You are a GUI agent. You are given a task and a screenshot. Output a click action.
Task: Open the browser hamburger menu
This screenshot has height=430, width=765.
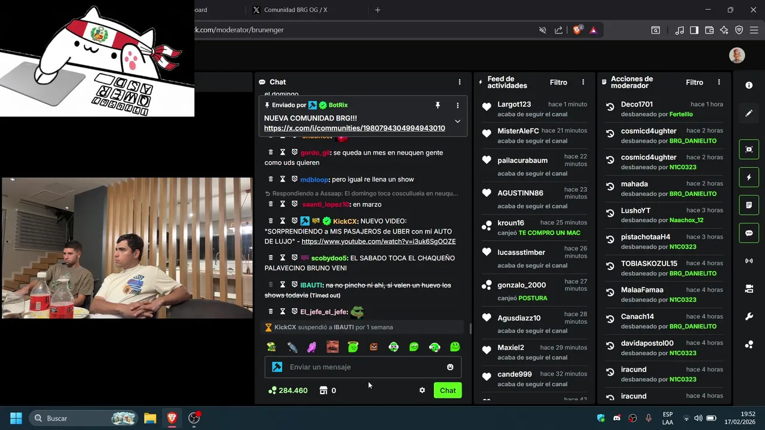click(754, 30)
